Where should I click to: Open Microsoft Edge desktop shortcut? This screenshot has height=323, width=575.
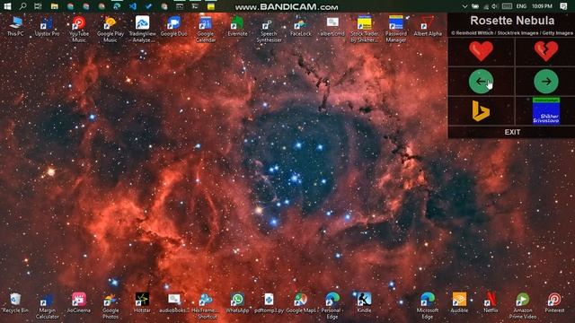coord(428,306)
